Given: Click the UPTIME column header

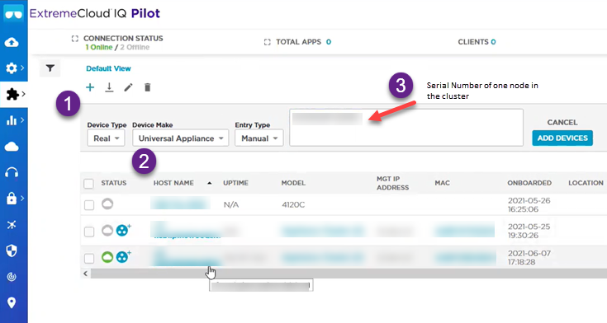Looking at the screenshot, I should 235,183.
